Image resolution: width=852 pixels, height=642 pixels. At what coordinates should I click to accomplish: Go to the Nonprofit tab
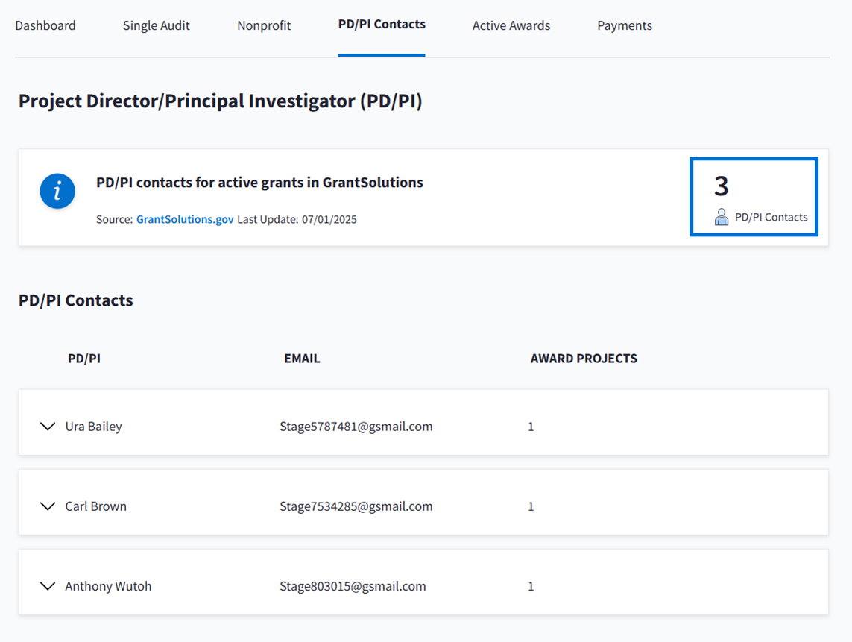264,25
